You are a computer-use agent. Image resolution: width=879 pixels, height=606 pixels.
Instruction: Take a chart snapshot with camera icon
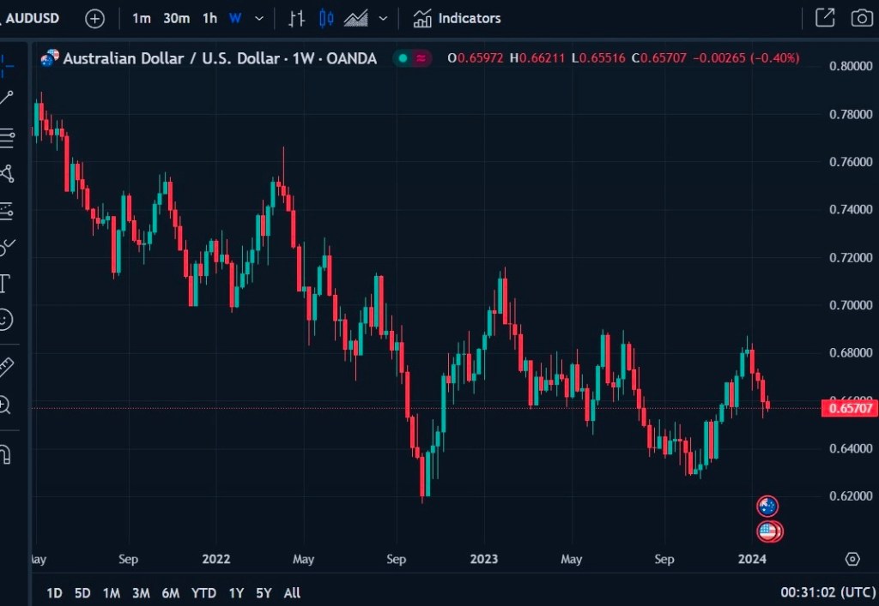click(861, 18)
